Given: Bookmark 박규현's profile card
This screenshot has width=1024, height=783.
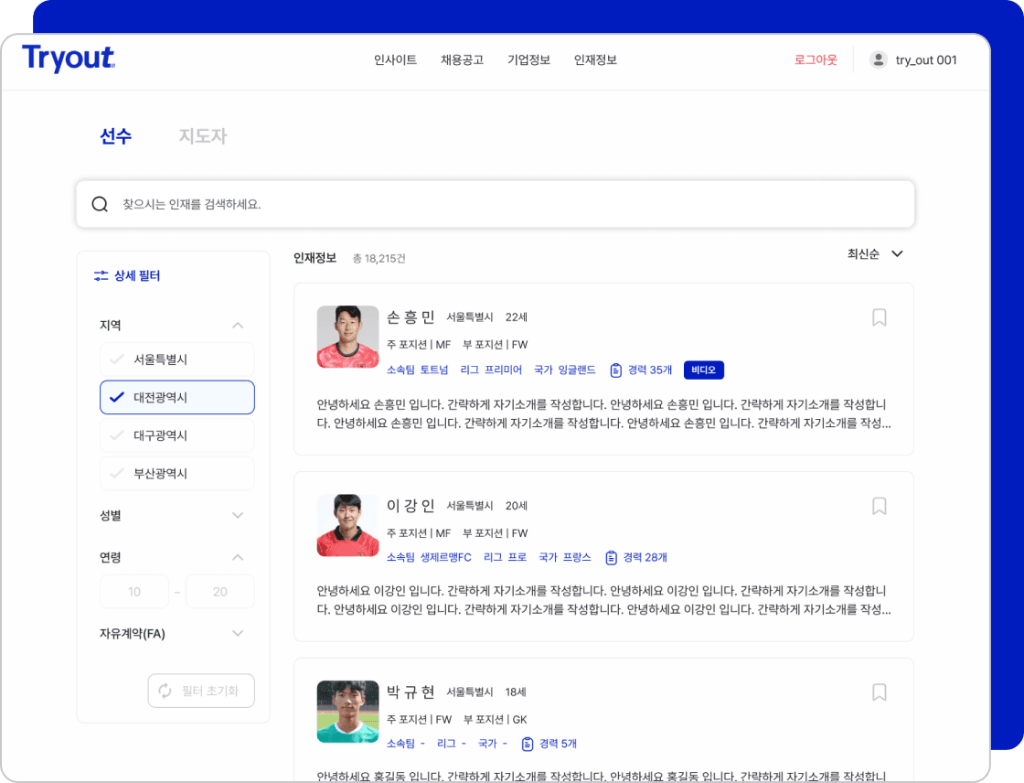Looking at the screenshot, I should [879, 692].
